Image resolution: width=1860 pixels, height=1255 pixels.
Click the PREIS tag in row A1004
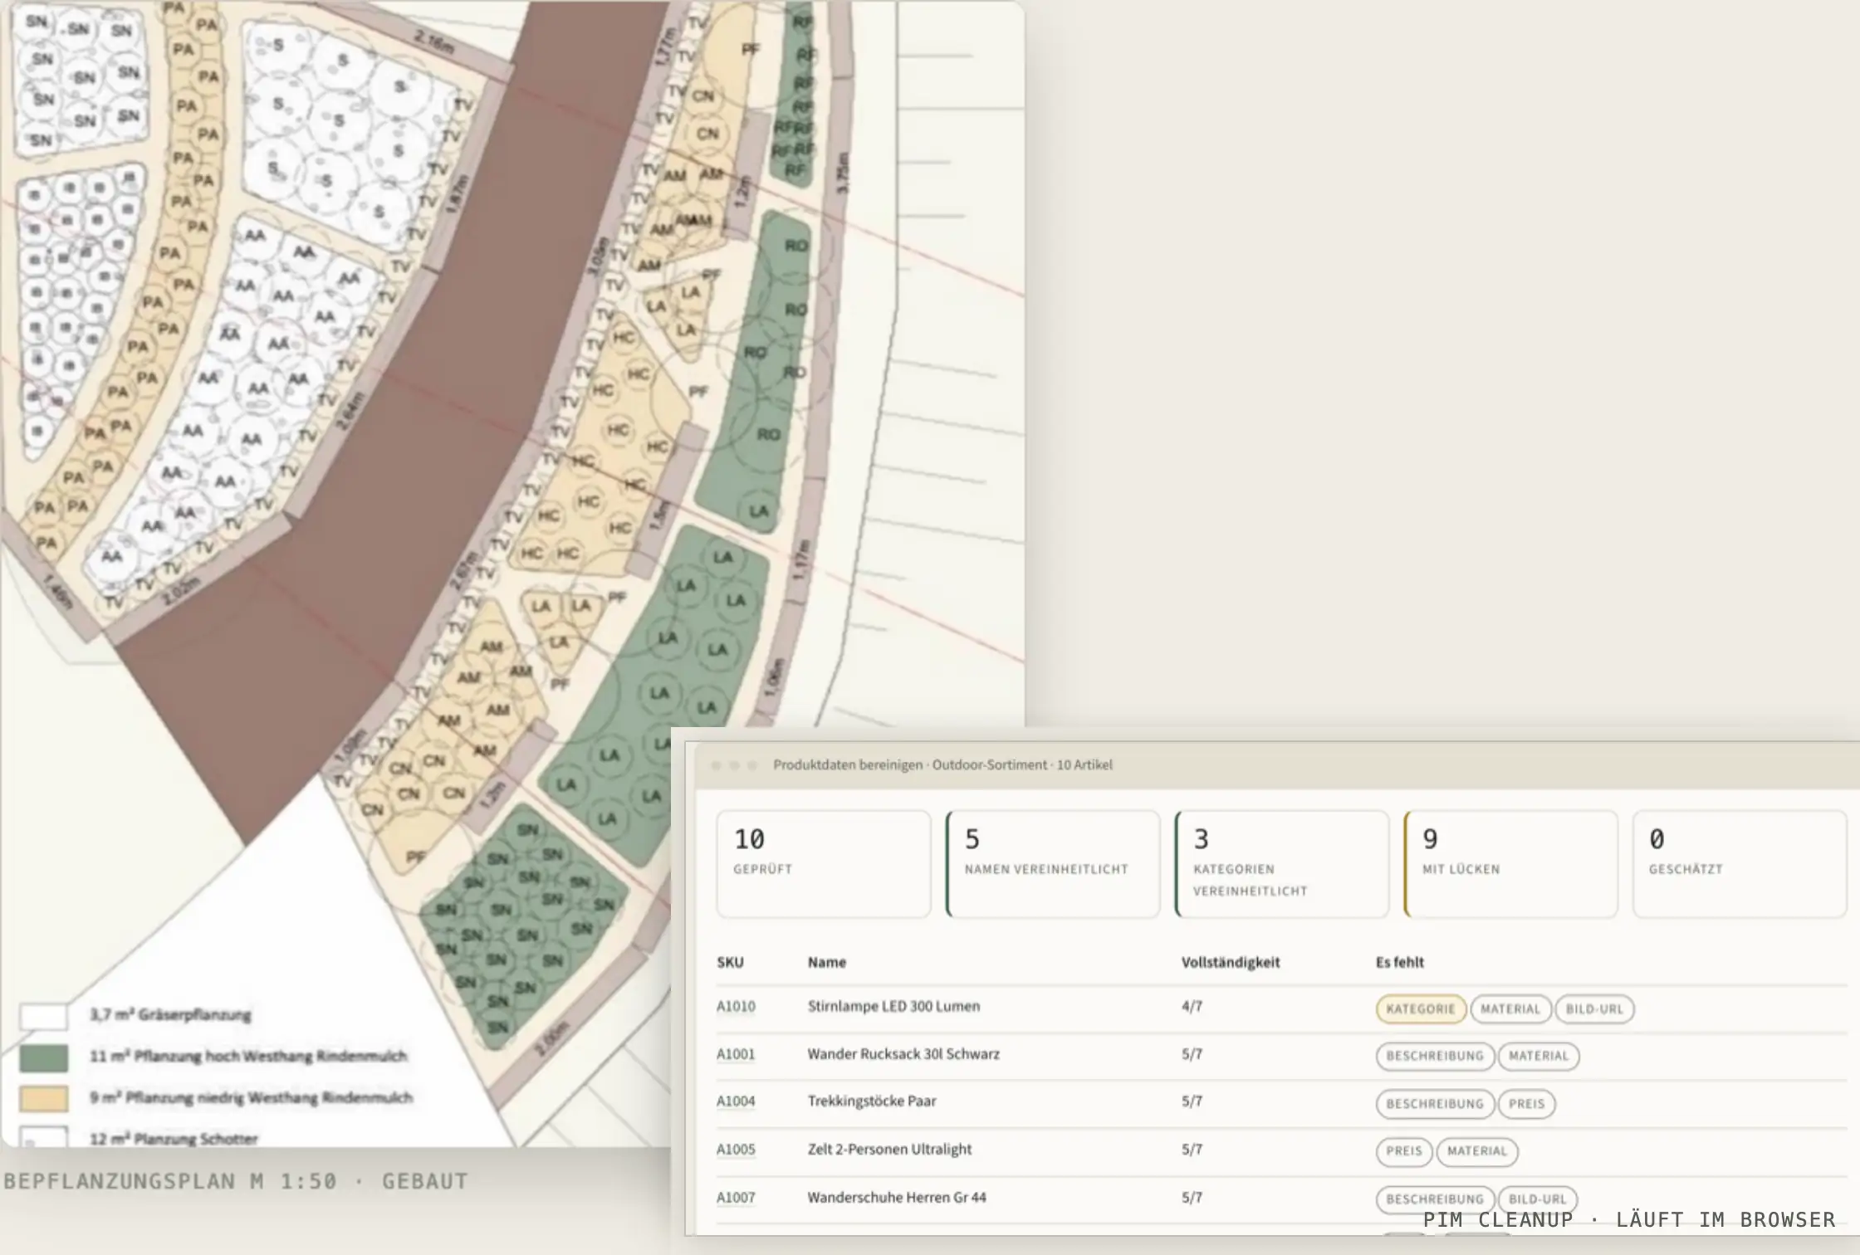point(1527,1104)
